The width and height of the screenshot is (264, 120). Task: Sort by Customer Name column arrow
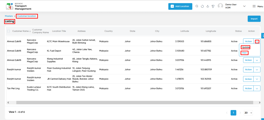(x=30, y=31)
